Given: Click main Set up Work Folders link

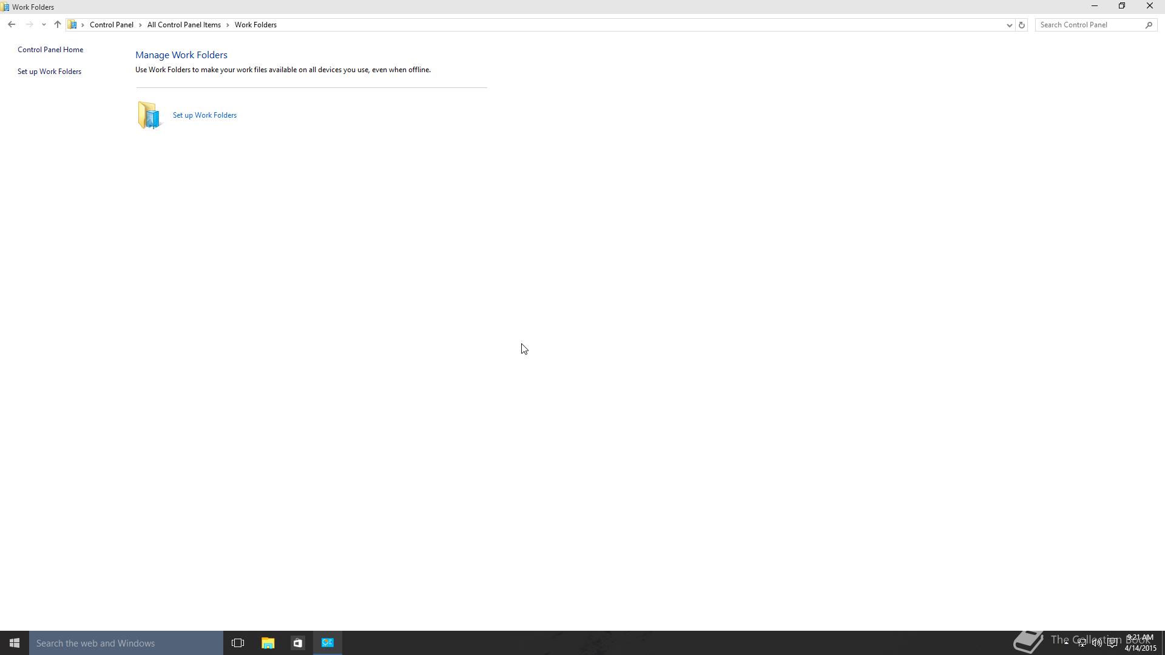Looking at the screenshot, I should [204, 115].
